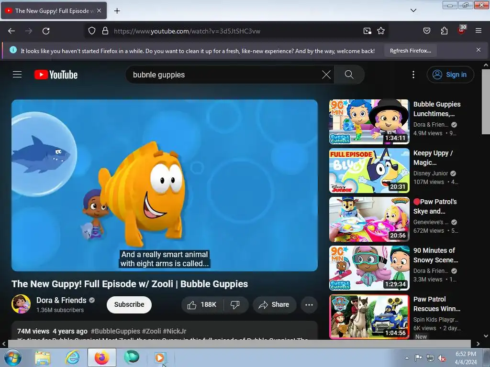Viewport: 490px width, 367px height.
Task: Share this video
Action: point(274,304)
